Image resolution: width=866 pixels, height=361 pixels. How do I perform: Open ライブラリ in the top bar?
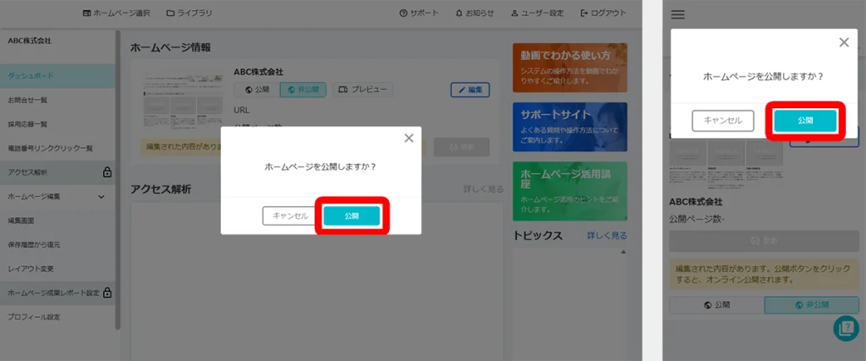[189, 14]
